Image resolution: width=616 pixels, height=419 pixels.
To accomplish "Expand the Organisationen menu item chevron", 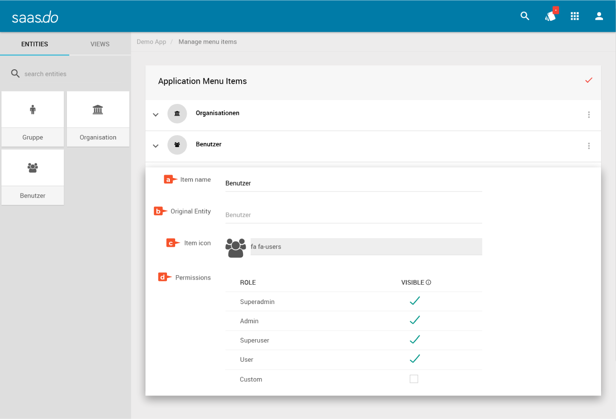I will [155, 115].
